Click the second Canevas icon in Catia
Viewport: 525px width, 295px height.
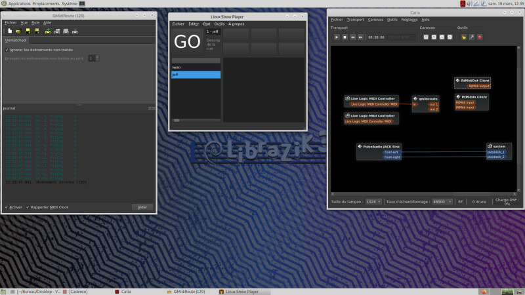coord(434,37)
